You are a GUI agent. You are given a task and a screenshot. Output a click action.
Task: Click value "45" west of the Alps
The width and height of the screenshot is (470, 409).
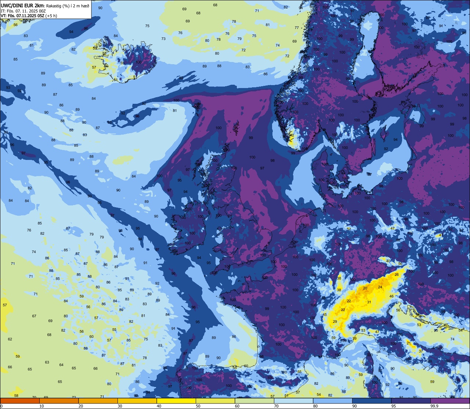(x=325, y=315)
